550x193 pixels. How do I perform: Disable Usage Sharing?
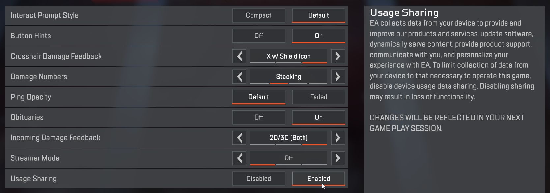pyautogui.click(x=259, y=179)
